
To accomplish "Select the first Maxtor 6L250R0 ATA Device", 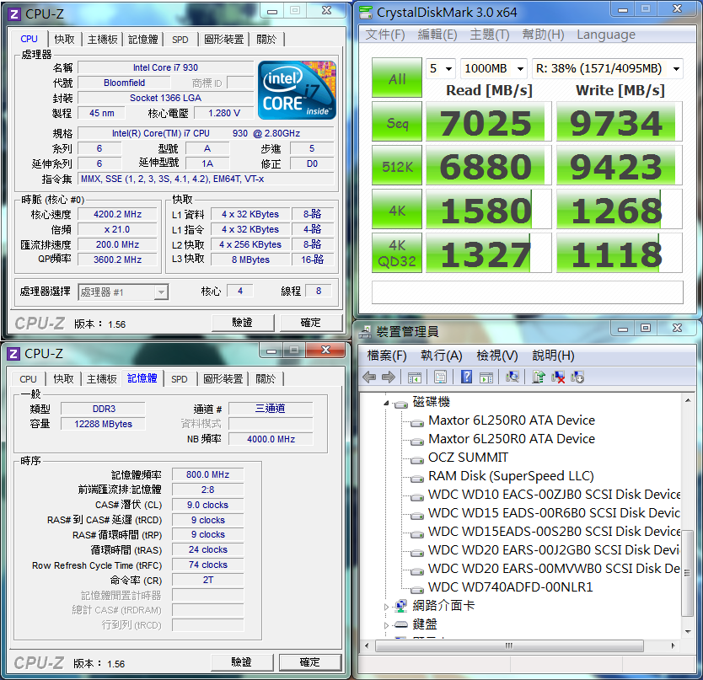I will (x=512, y=420).
